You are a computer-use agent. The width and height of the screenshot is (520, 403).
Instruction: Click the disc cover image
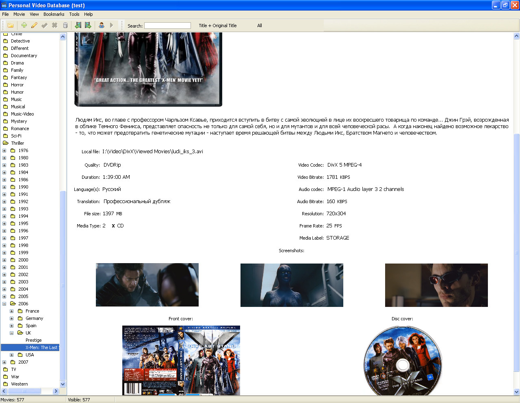pos(403,360)
